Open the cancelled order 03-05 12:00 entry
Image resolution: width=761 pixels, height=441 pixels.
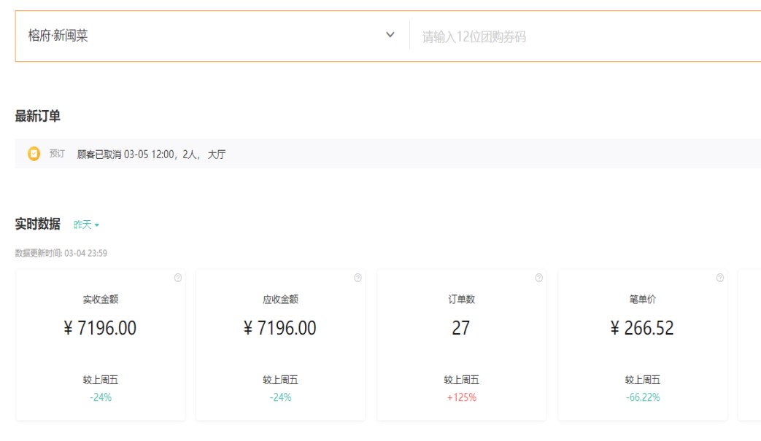click(151, 155)
